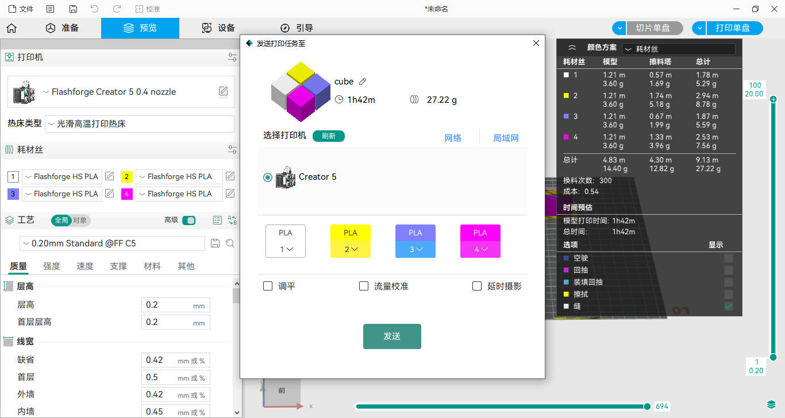
Task: Collapse the color scheme panel chevrons
Action: (x=572, y=48)
